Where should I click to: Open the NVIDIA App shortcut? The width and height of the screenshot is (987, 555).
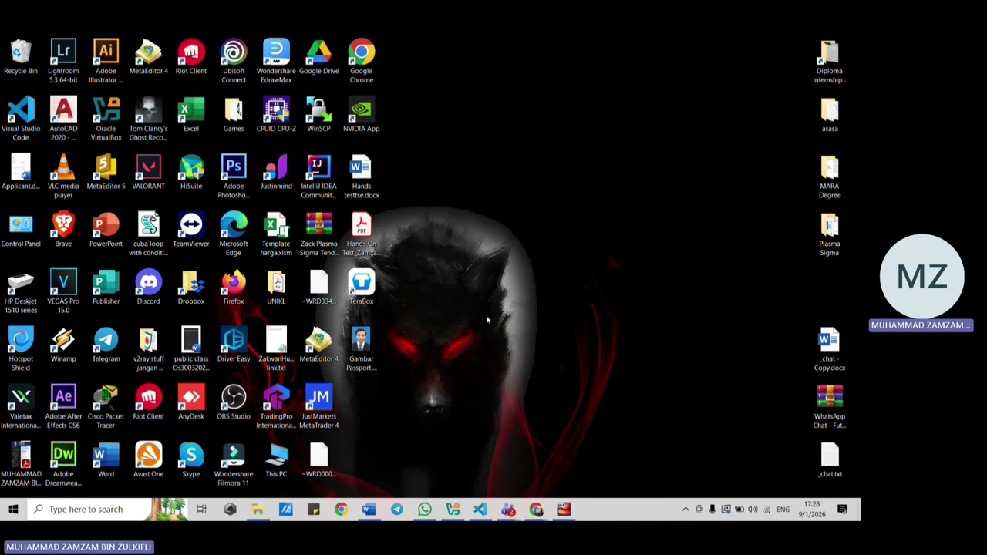361,116
